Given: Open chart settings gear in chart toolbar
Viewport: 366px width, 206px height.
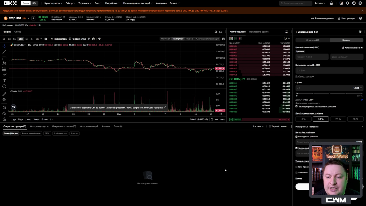Looking at the screenshot, I should (94, 39).
